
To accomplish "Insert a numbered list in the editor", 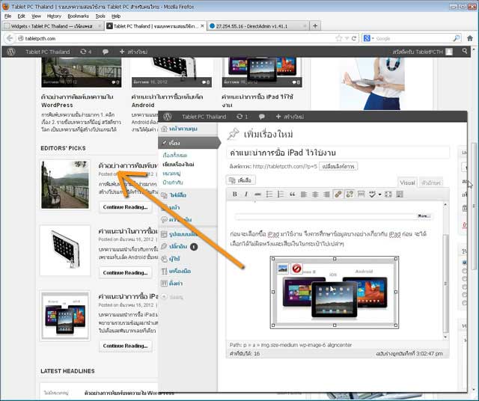I will click(281, 194).
